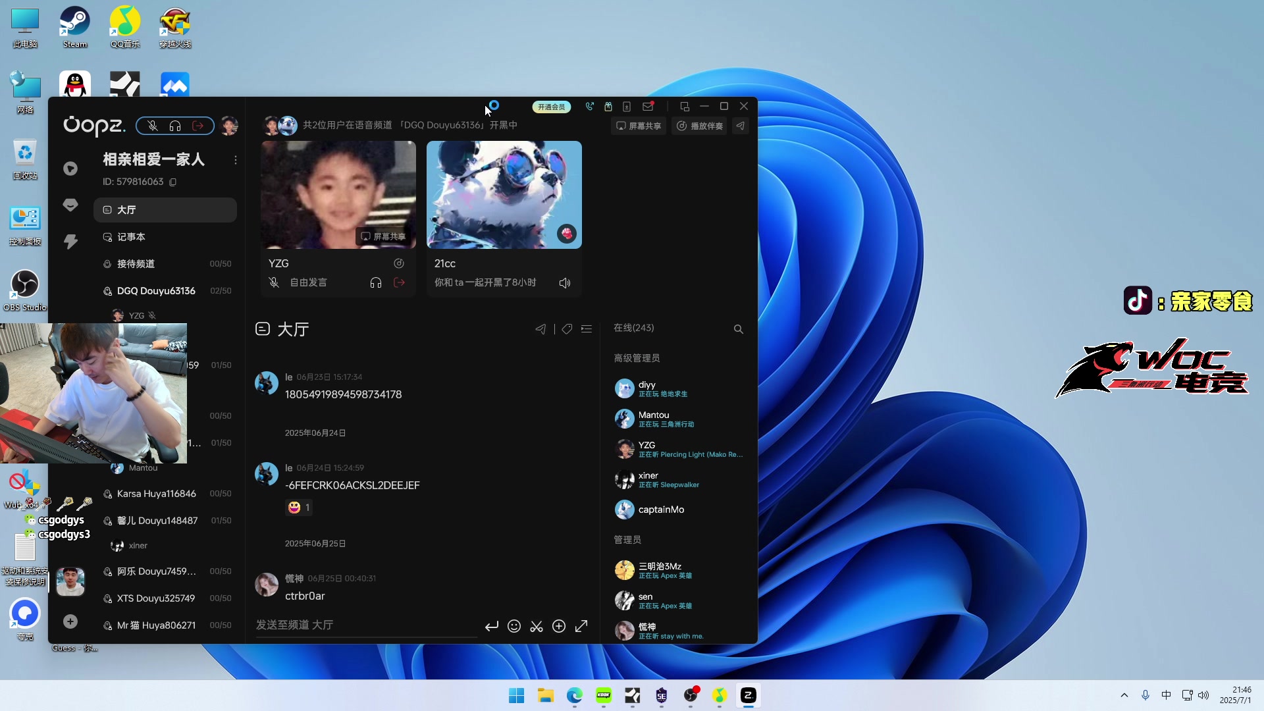Select the 大厅 channel in sidebar
Viewport: 1264px width, 711px height.
165,210
